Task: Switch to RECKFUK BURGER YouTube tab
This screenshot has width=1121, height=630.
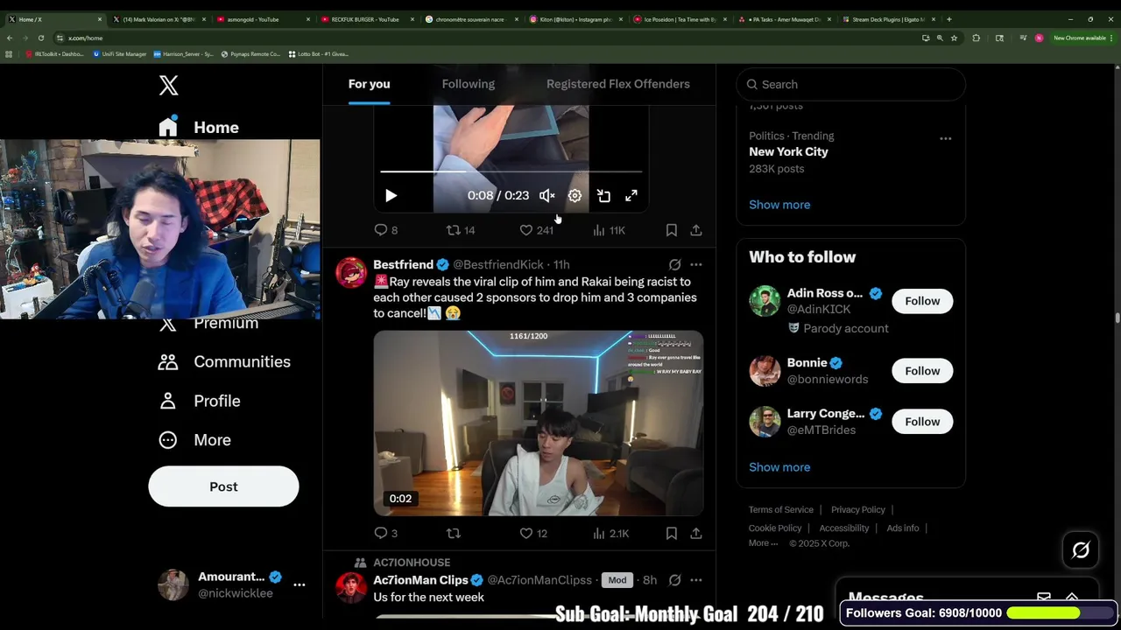Action: pos(363,19)
